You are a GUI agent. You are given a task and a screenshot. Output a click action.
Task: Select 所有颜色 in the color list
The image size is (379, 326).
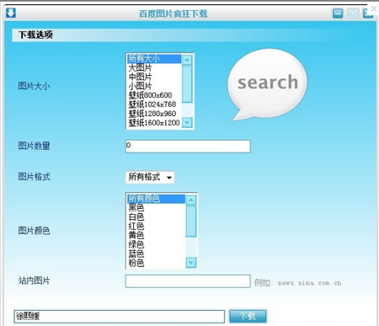[x=156, y=199]
